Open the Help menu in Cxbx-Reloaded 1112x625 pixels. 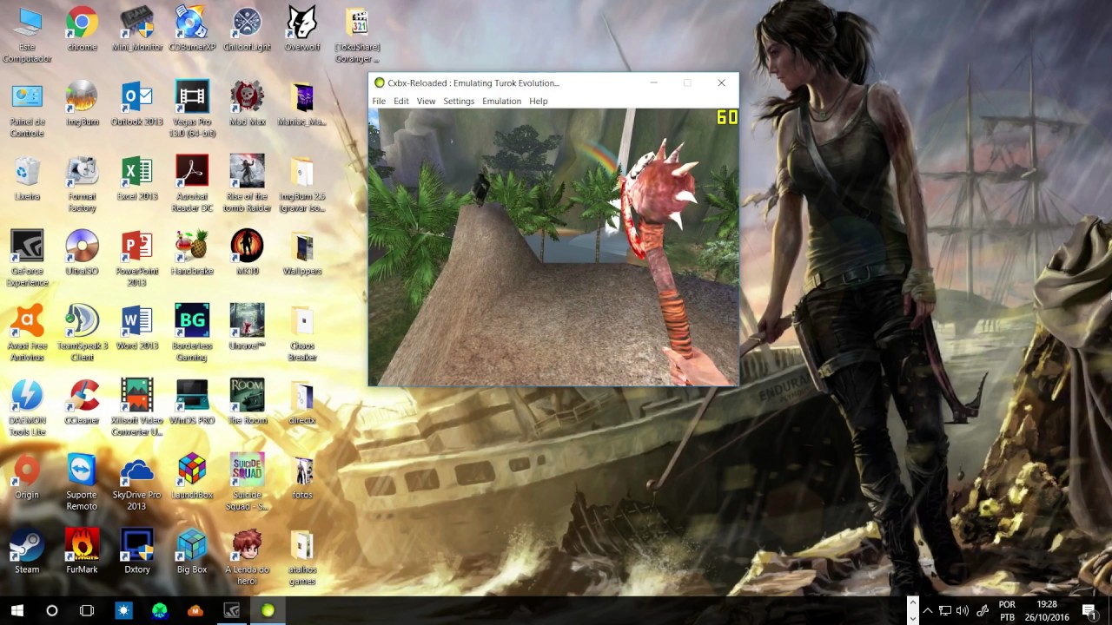pos(539,102)
